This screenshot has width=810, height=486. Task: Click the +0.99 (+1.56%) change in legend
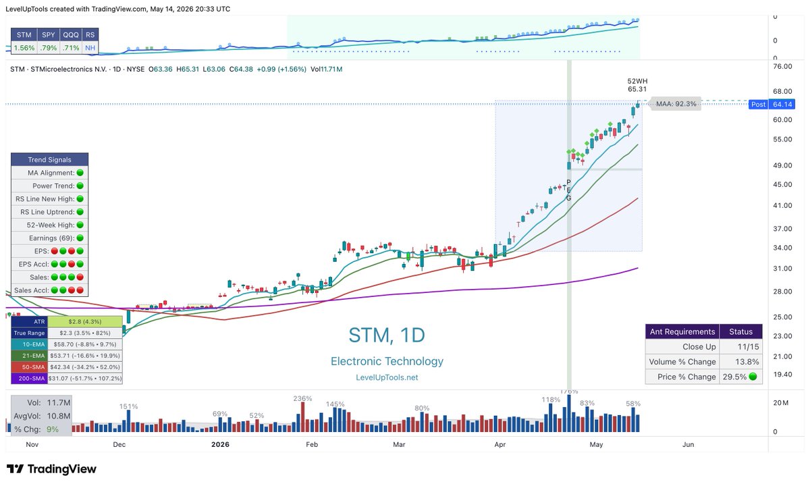point(280,69)
